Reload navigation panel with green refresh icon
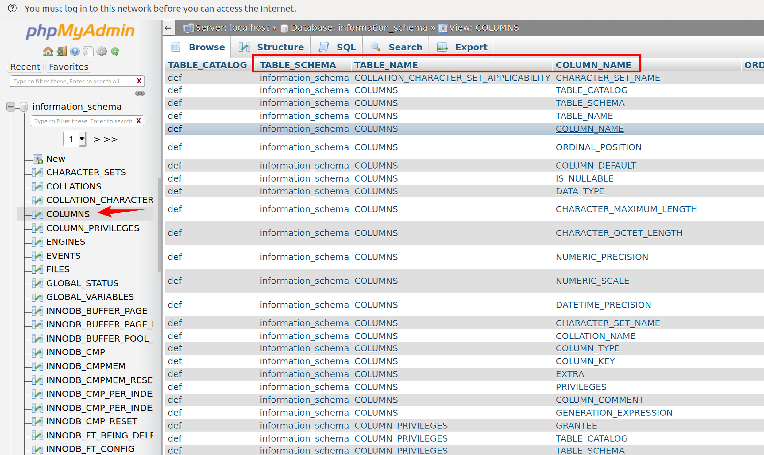Image resolution: width=764 pixels, height=455 pixels. (115, 51)
